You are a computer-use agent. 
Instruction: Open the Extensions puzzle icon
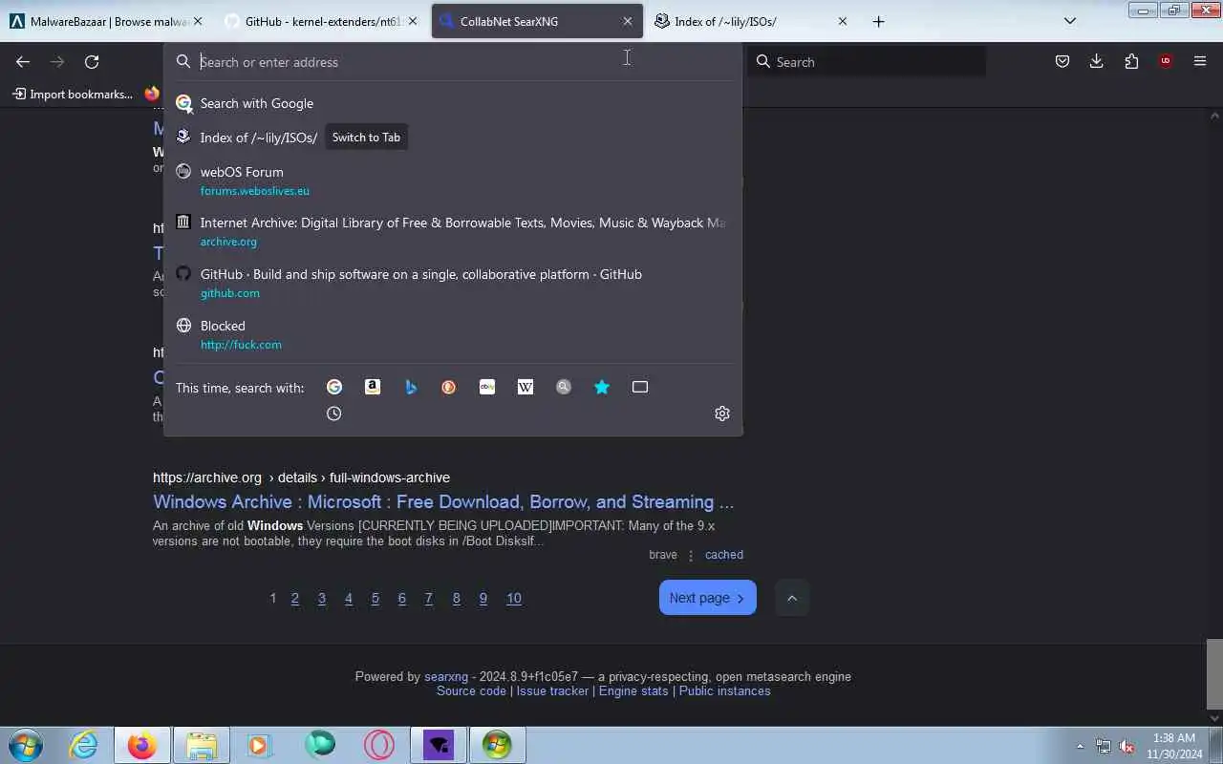(x=1131, y=61)
